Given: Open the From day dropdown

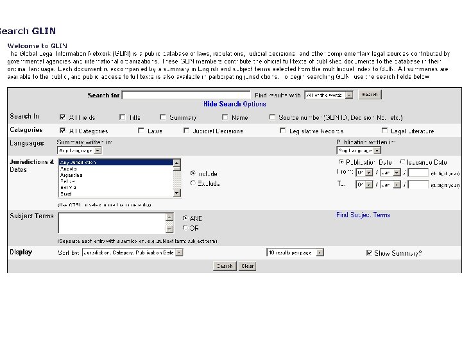Looking at the screenshot, I should pos(364,172).
